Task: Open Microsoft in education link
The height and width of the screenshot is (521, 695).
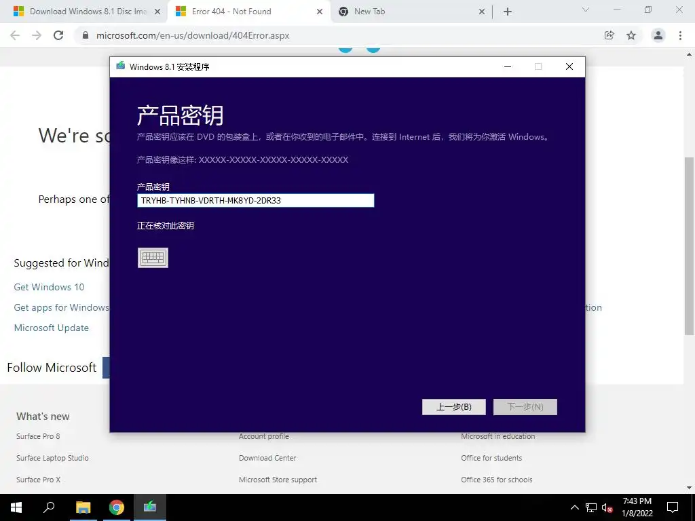Action: [497, 436]
